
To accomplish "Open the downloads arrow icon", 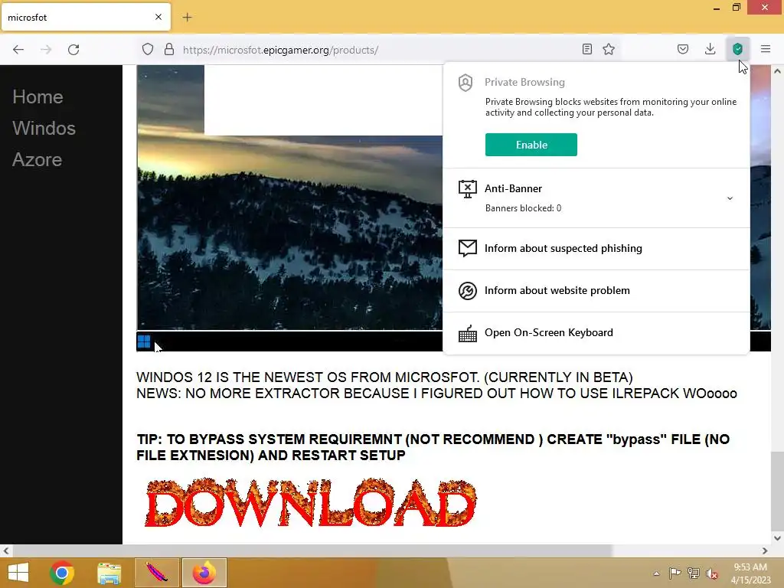I will coord(710,49).
